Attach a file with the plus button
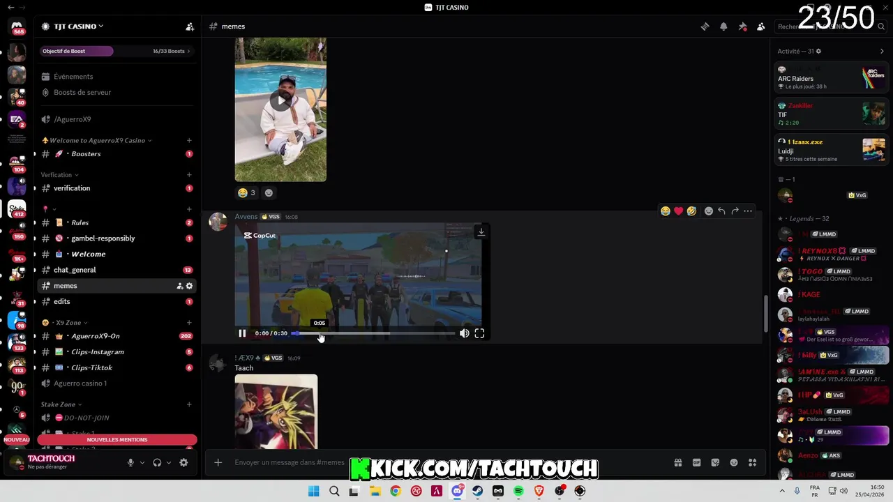The height and width of the screenshot is (502, 893). pyautogui.click(x=218, y=462)
